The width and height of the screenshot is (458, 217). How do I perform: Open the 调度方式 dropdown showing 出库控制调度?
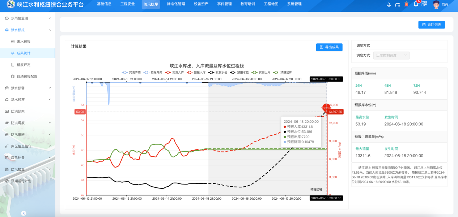[x=391, y=55]
